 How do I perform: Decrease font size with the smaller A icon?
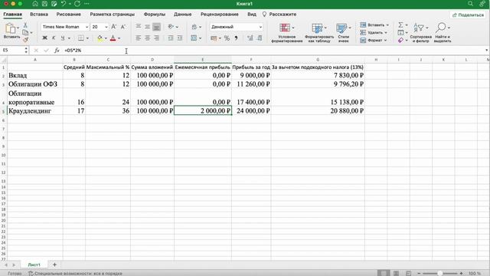click(x=123, y=27)
